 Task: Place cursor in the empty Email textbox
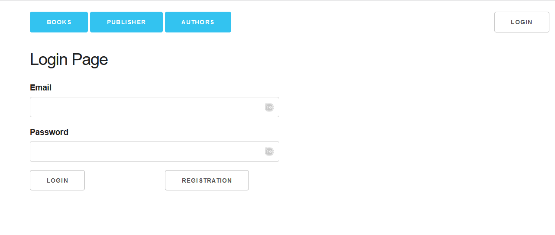point(155,107)
